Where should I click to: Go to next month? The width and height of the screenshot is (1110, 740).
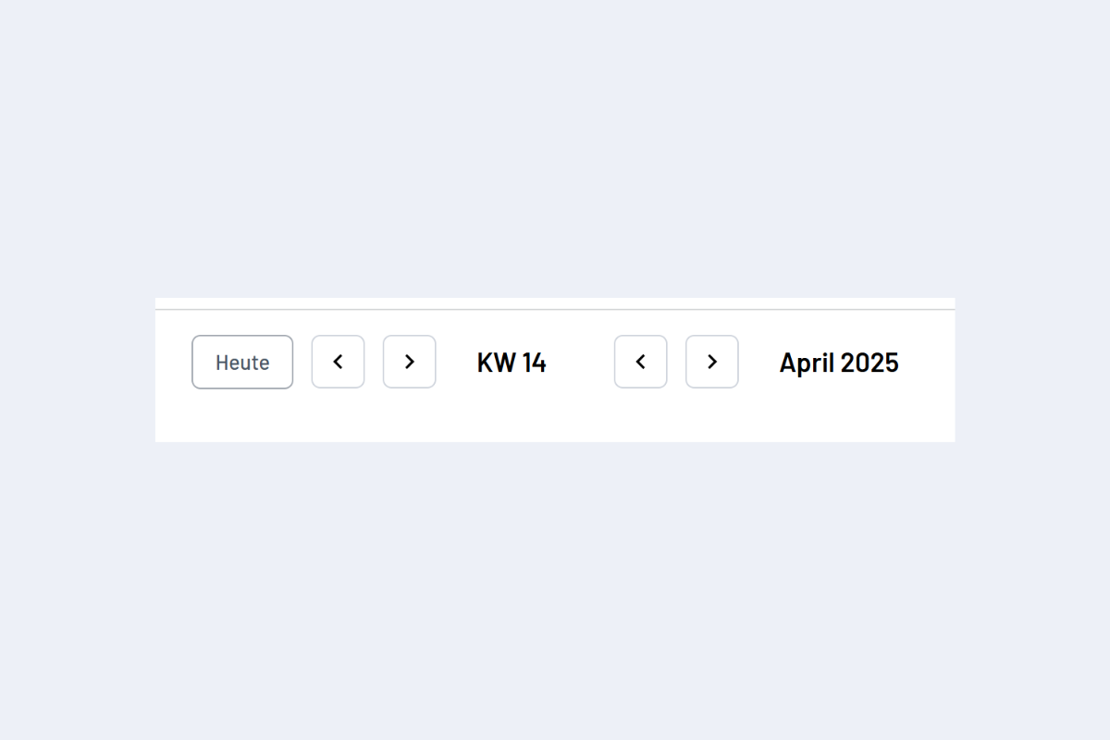[x=711, y=362]
